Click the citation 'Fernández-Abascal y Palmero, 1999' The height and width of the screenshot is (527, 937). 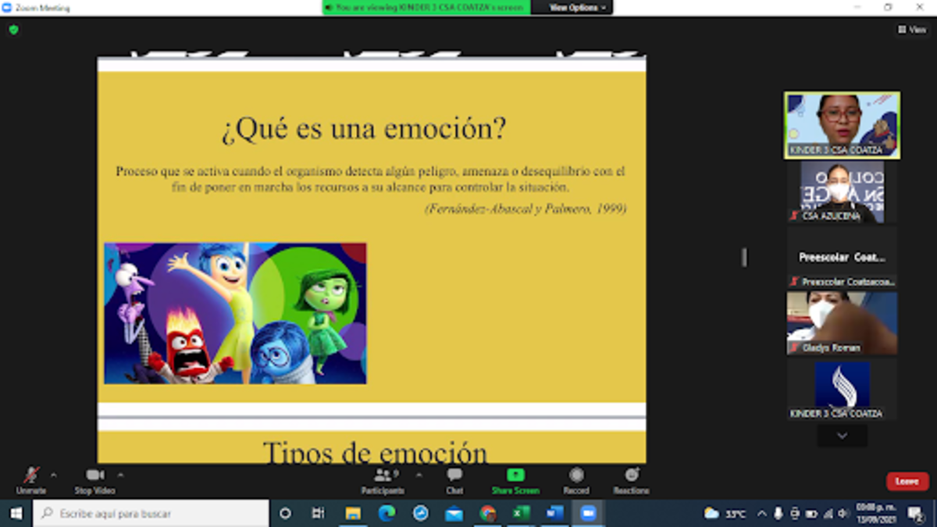click(x=526, y=209)
